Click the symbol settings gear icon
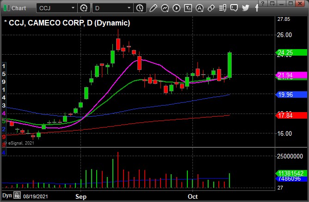This screenshot has height=202, width=309. [84, 8]
